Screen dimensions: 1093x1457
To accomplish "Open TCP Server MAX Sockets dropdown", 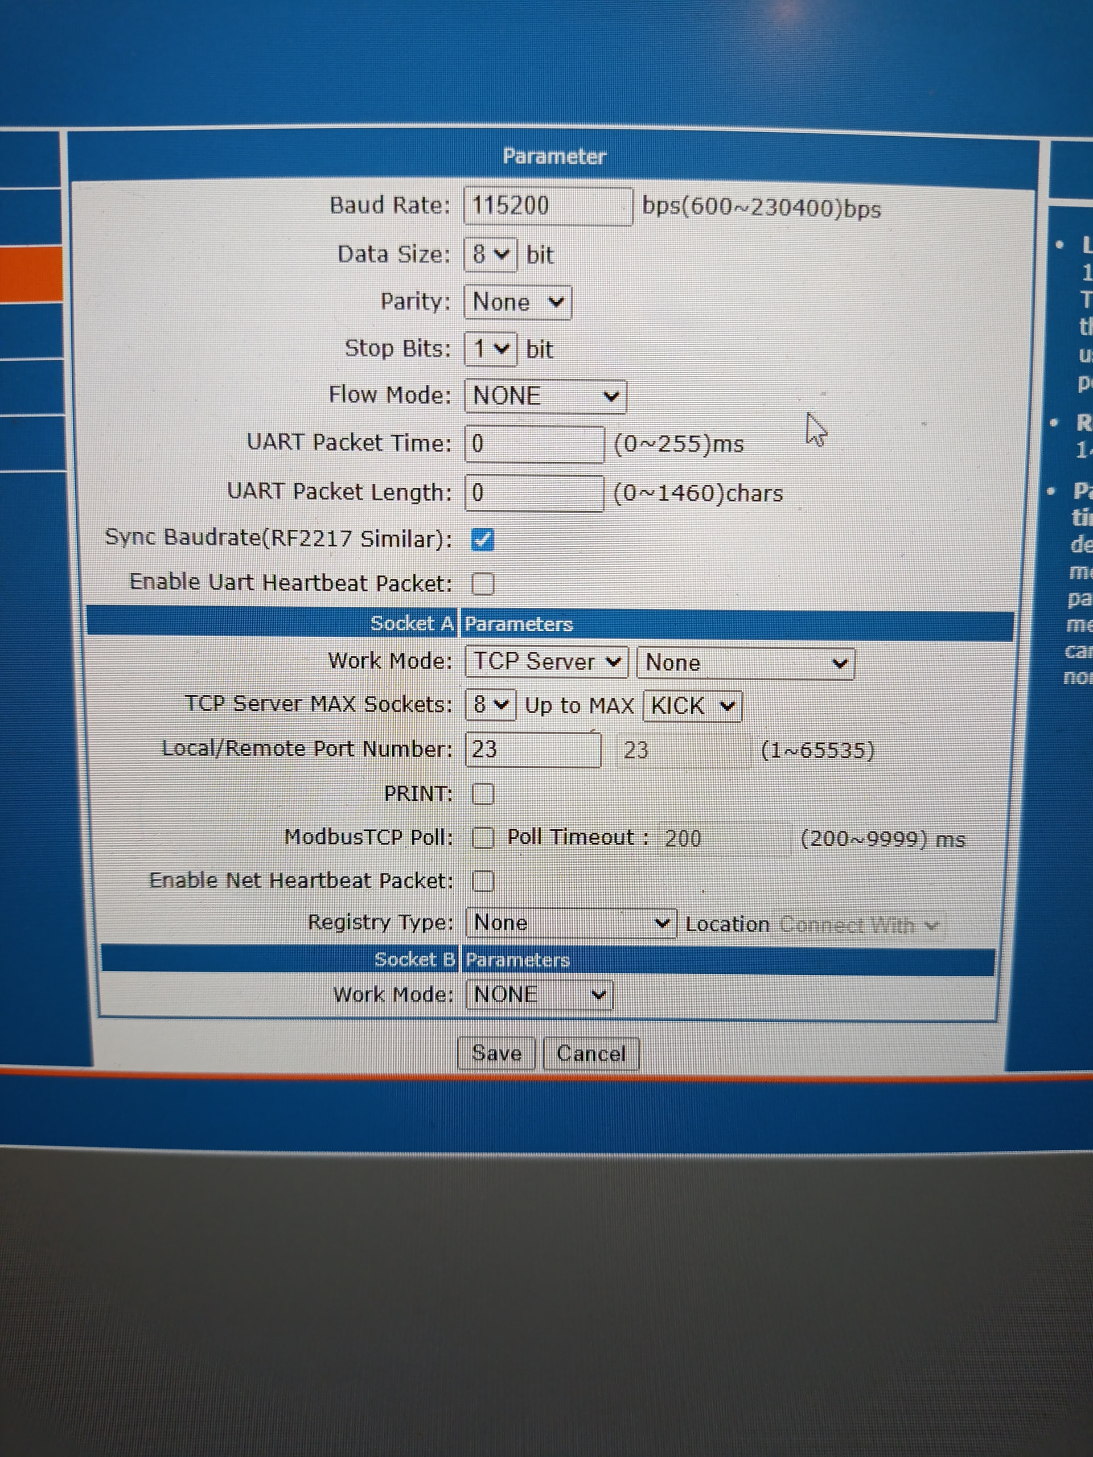I will tap(491, 705).
